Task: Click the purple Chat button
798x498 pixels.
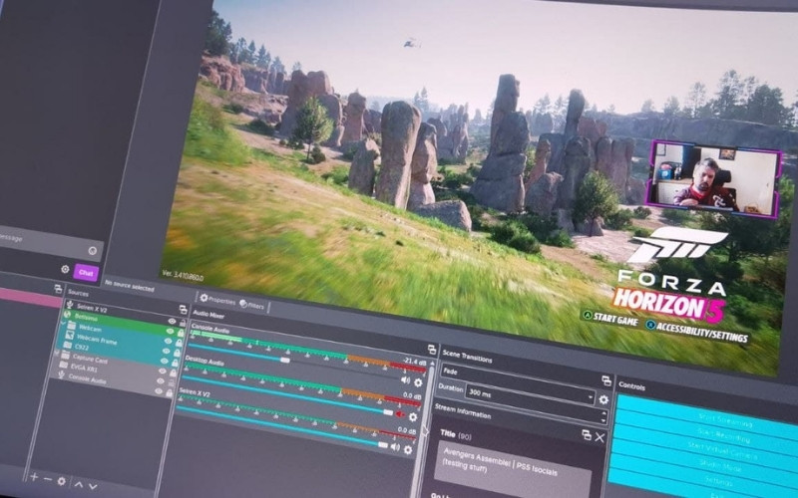Action: (x=86, y=272)
